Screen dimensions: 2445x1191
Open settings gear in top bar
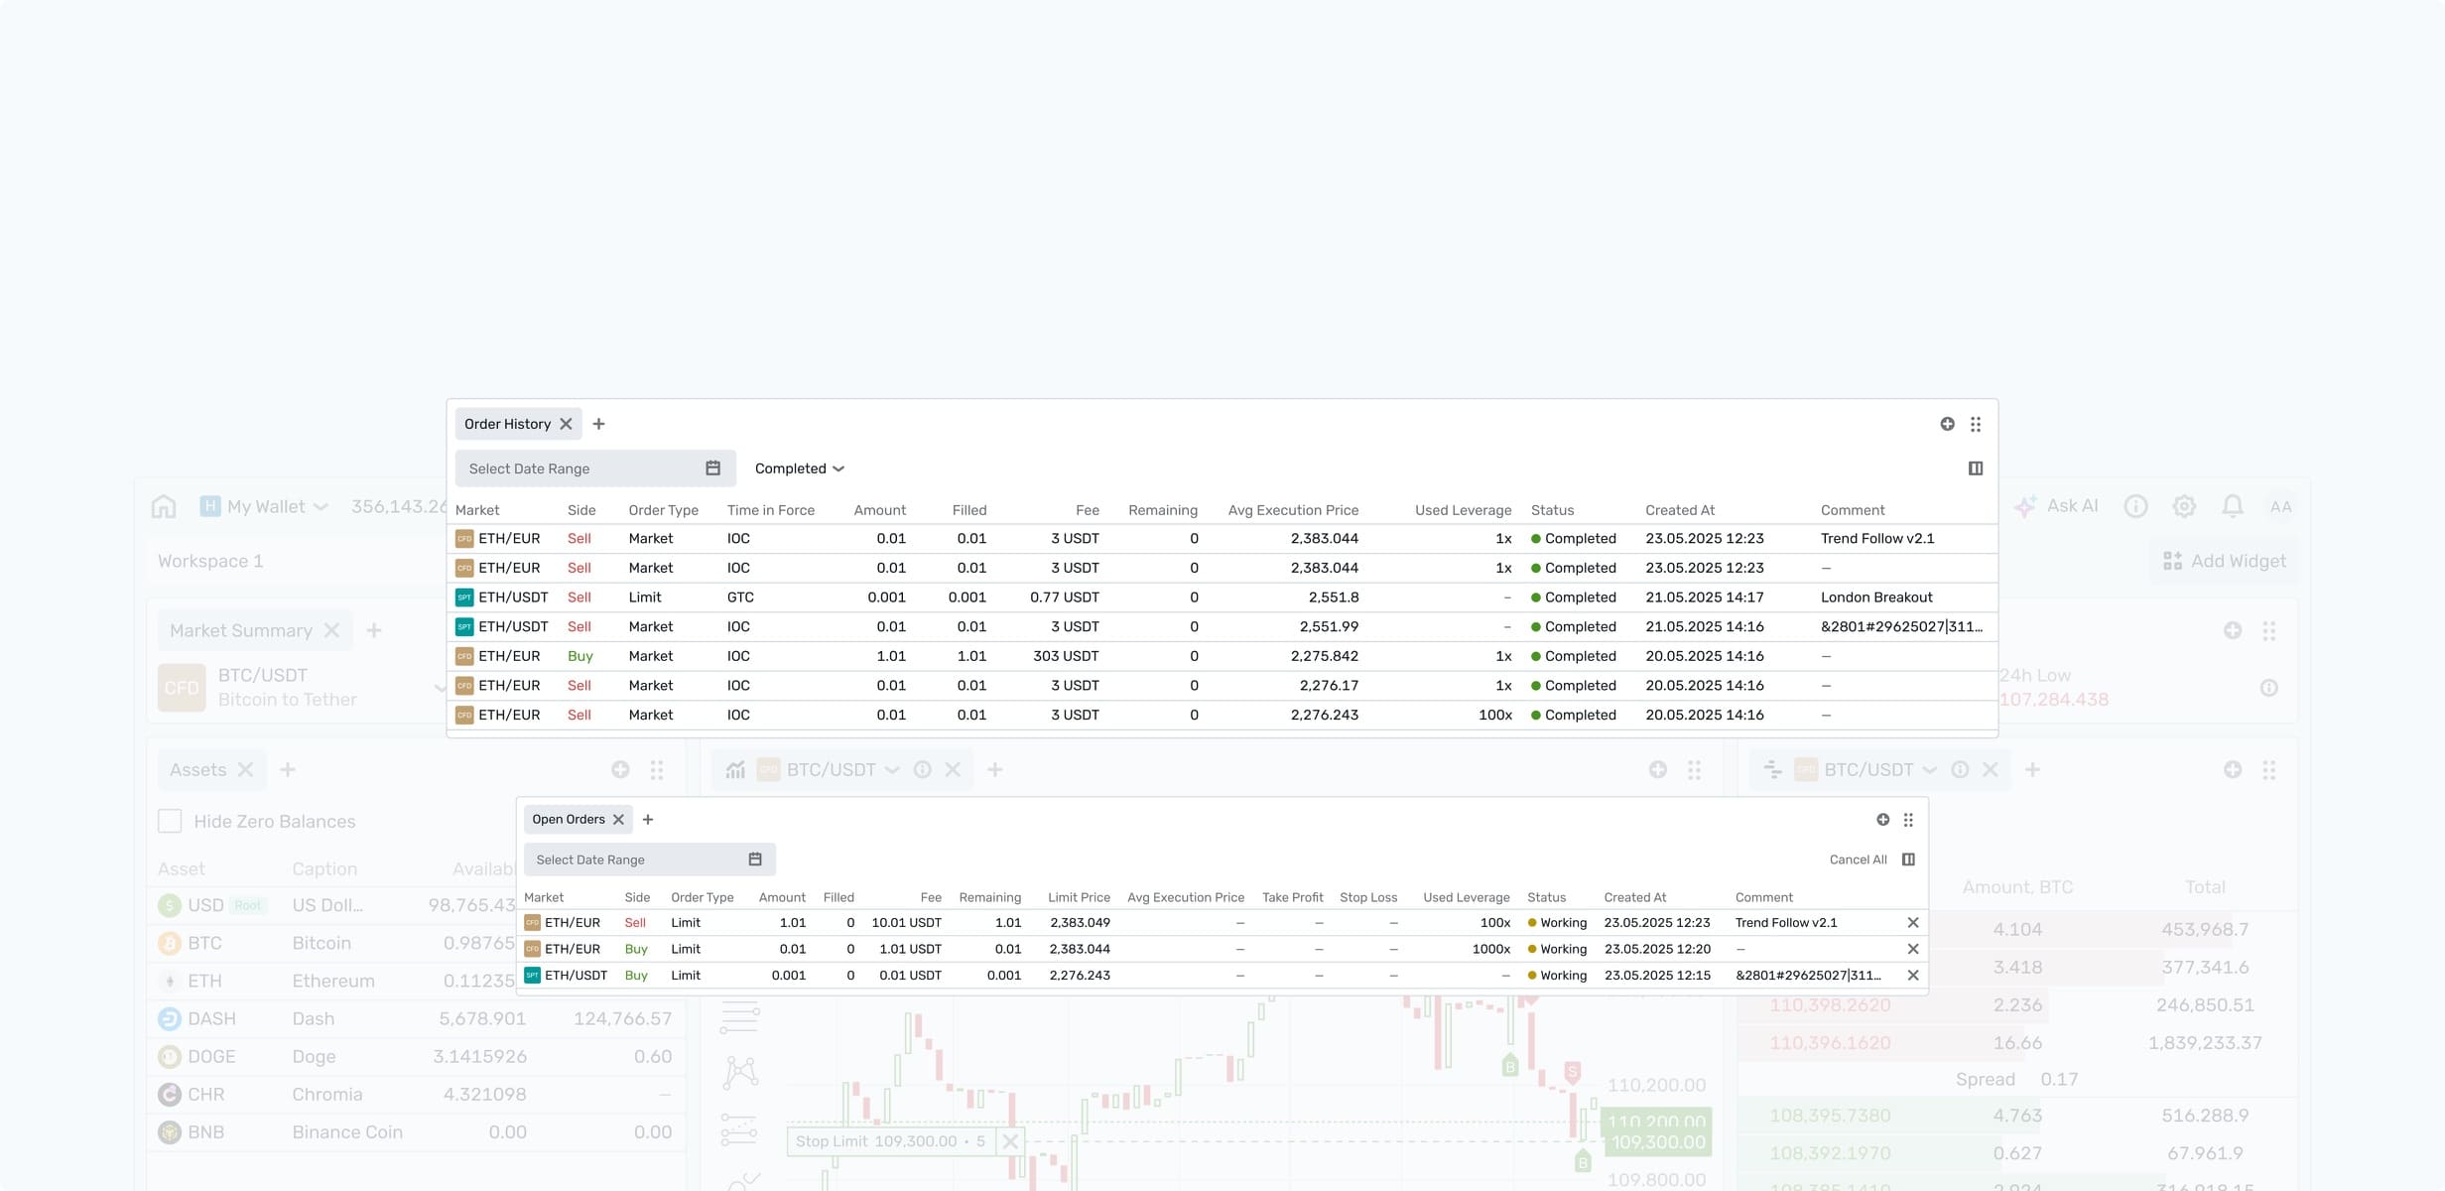tap(2184, 506)
